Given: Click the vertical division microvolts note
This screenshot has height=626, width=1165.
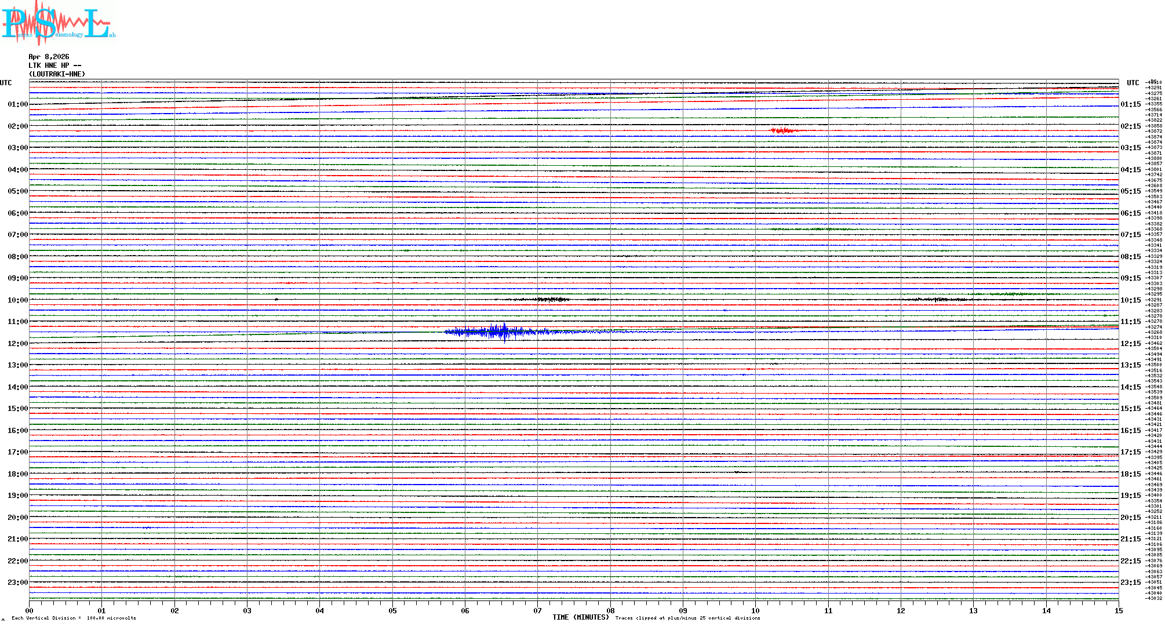Looking at the screenshot, I should [74, 618].
